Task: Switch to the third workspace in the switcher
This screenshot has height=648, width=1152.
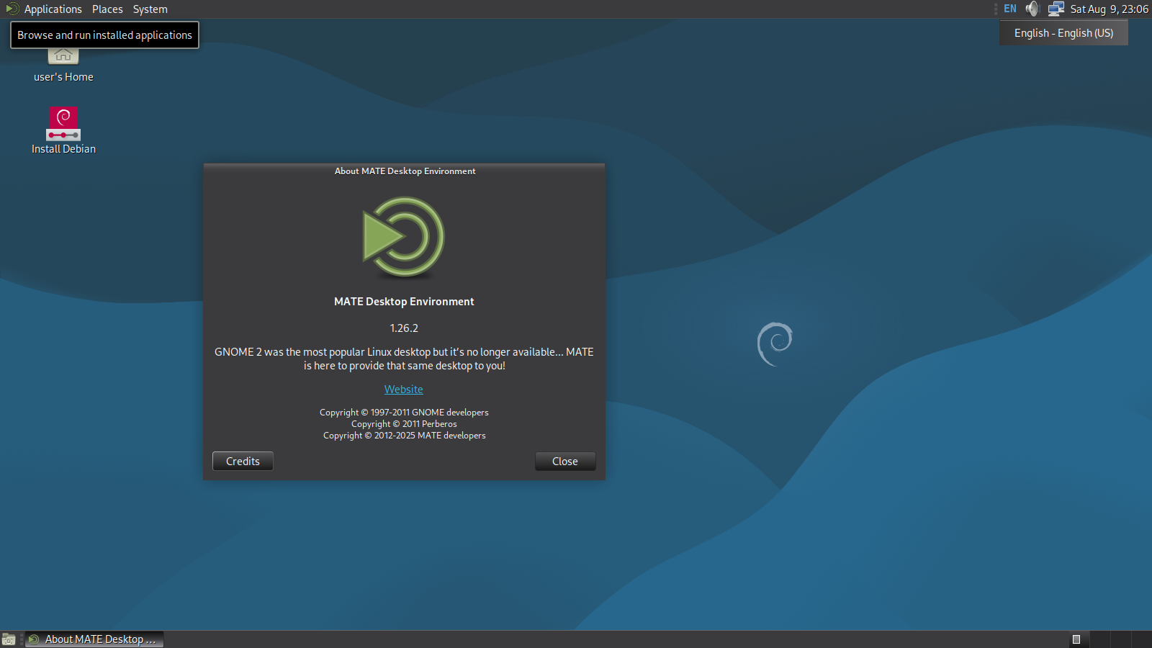Action: point(1120,639)
